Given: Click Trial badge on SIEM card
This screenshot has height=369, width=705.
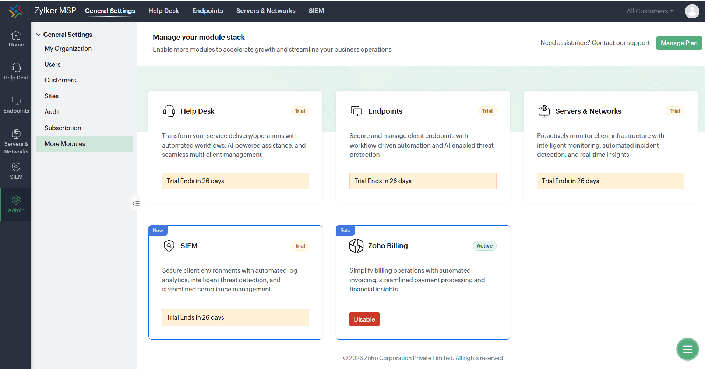Looking at the screenshot, I should [x=300, y=246].
